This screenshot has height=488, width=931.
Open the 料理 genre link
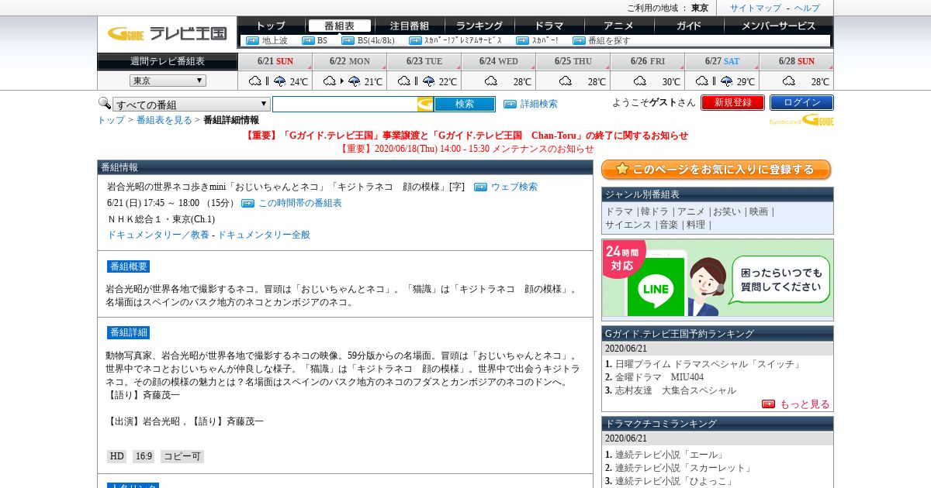(696, 225)
